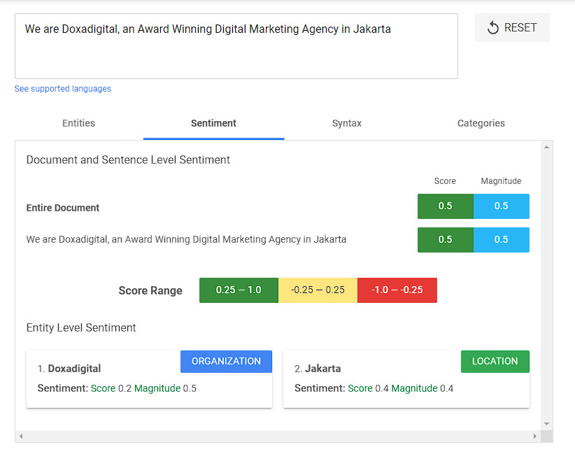Select the Jakarta entity name
This screenshot has height=454, width=575.
(322, 369)
